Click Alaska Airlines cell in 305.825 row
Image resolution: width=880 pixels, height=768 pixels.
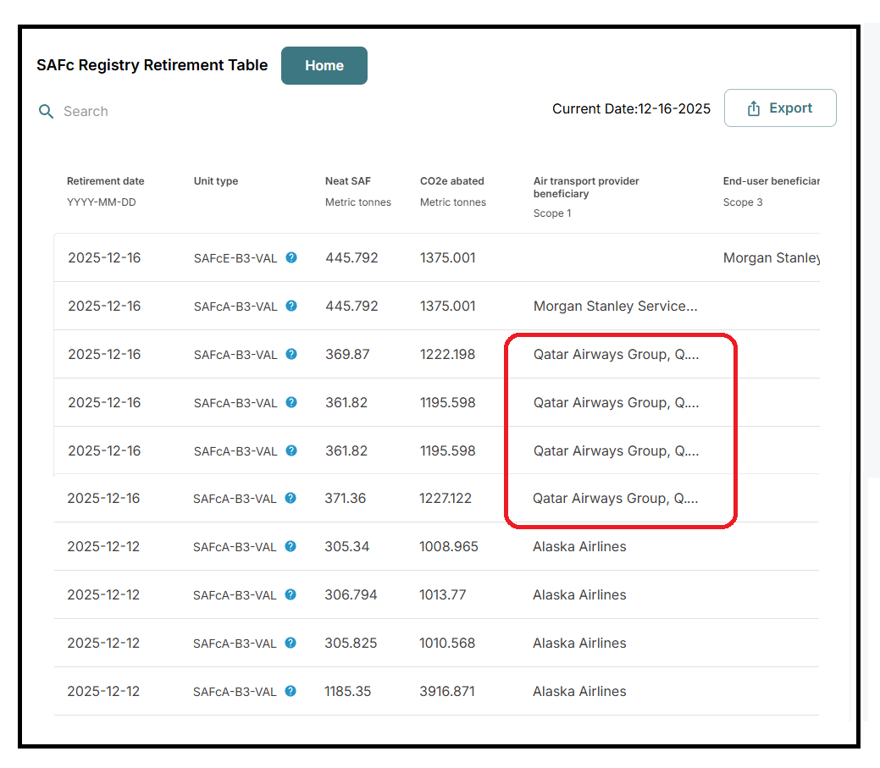(x=579, y=643)
